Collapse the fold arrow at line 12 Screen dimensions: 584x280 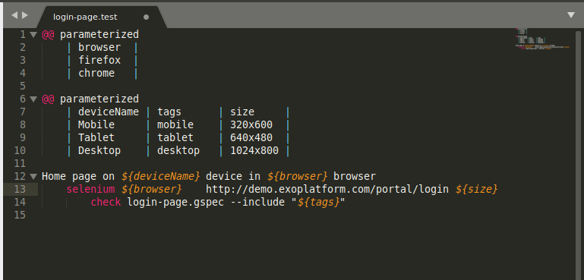click(x=33, y=177)
